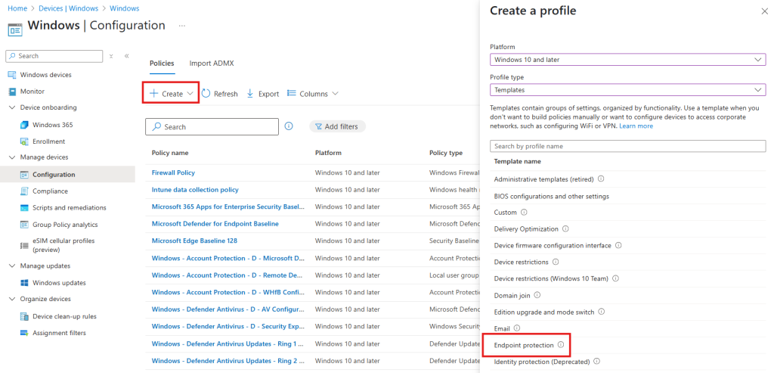Click the ellipsis next to Windows Configuration title
Viewport: 774px width, 373px height.
click(x=182, y=26)
